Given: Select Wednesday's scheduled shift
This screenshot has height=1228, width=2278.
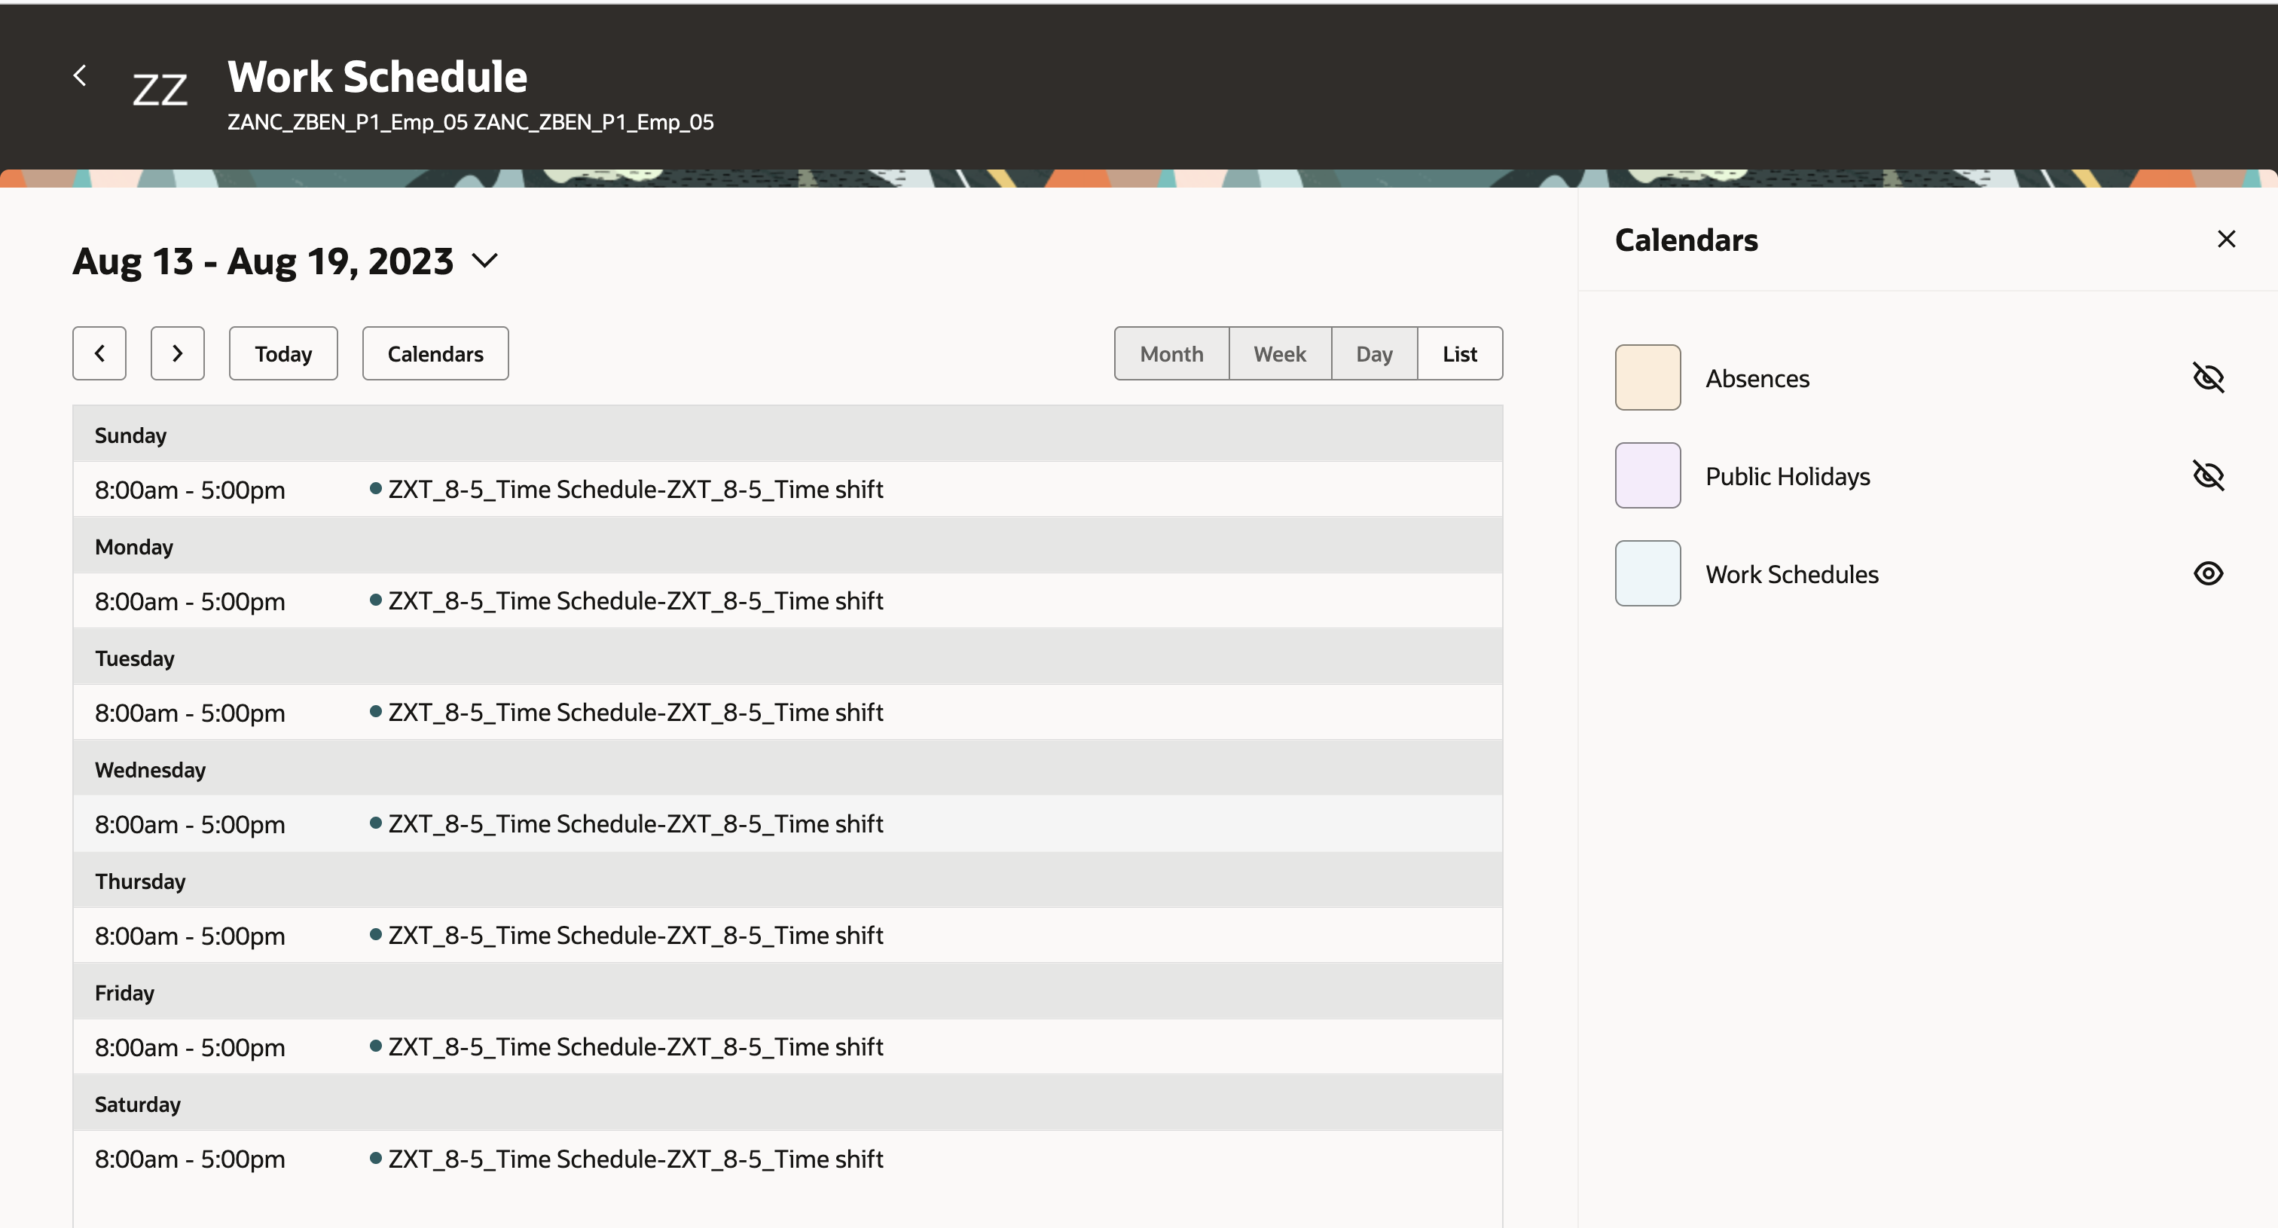Looking at the screenshot, I should pyautogui.click(x=635, y=823).
